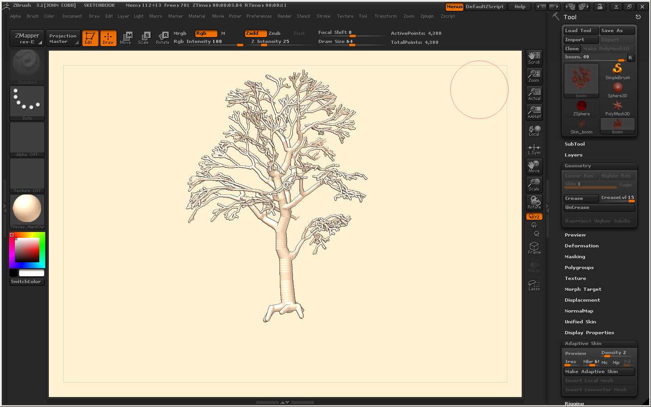Click the Frame mesh icon
Screen dimensions: 651x407
point(534,248)
